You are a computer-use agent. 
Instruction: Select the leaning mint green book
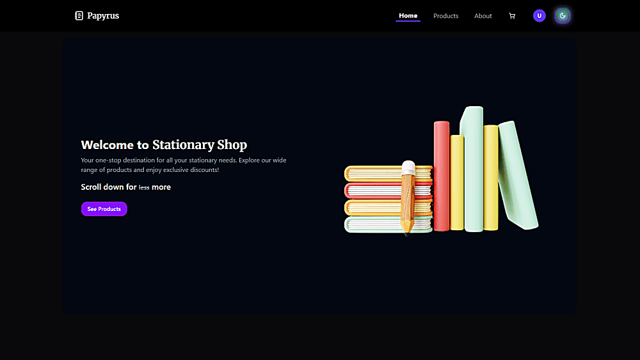pyautogui.click(x=519, y=176)
